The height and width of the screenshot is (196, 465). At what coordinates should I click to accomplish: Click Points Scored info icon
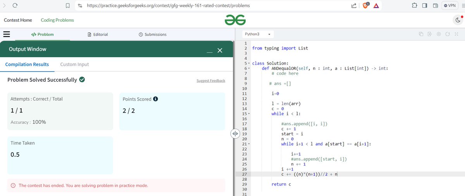[155, 99]
